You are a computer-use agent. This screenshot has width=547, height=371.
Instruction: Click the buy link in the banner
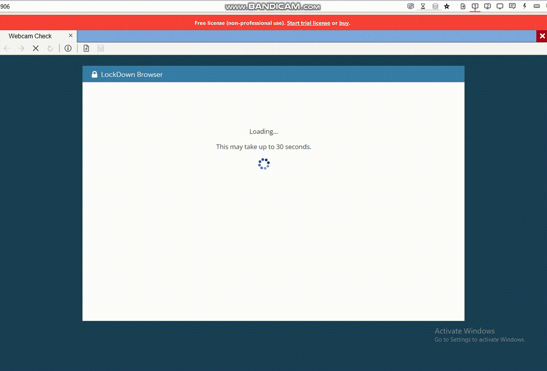point(344,23)
